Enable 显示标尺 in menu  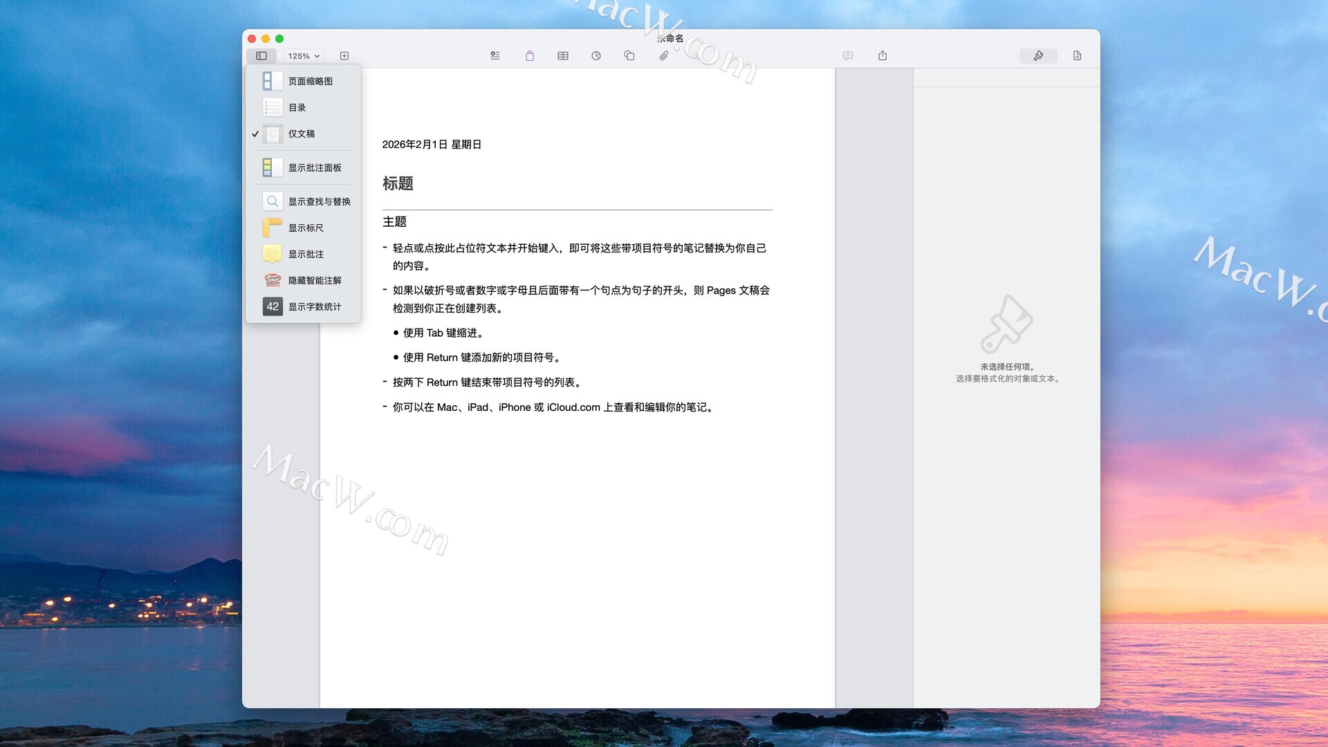pos(306,228)
